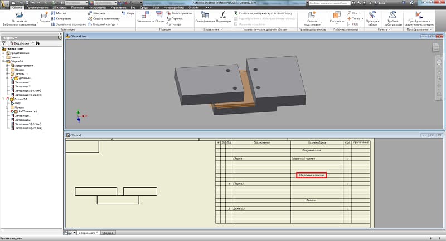
Task: Collapse the Сборка2:1 tree node
Action: pos(3,61)
